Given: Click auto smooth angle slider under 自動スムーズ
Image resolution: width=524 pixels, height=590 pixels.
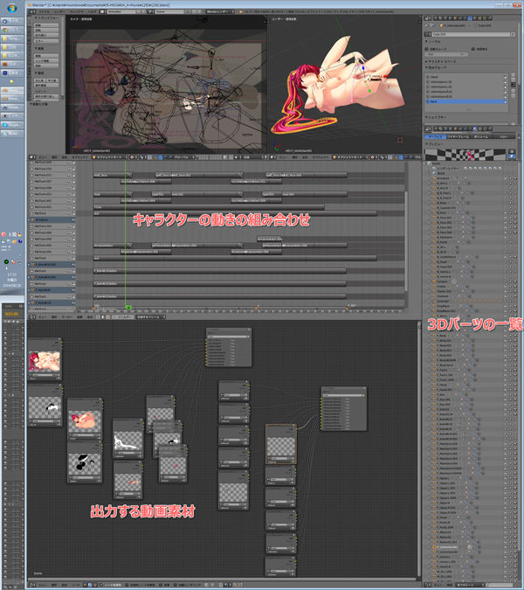Looking at the screenshot, I should 446,54.
